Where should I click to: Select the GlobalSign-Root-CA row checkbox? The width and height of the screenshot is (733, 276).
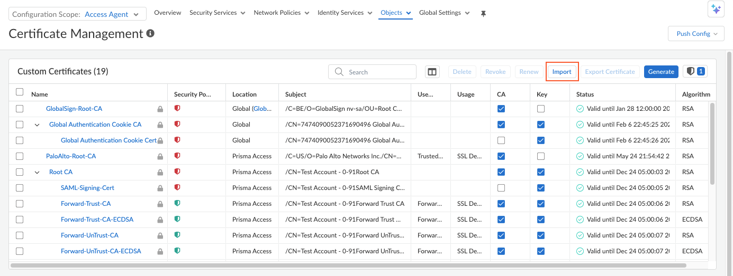pos(20,109)
